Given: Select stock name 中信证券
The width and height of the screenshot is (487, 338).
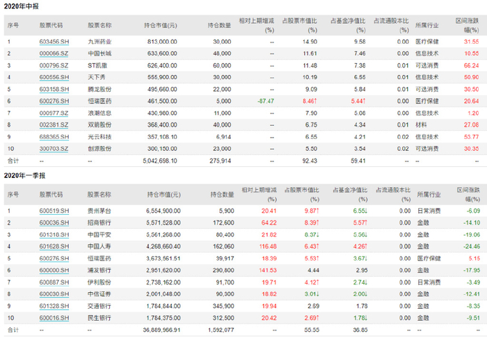Looking at the screenshot, I should [99, 294].
